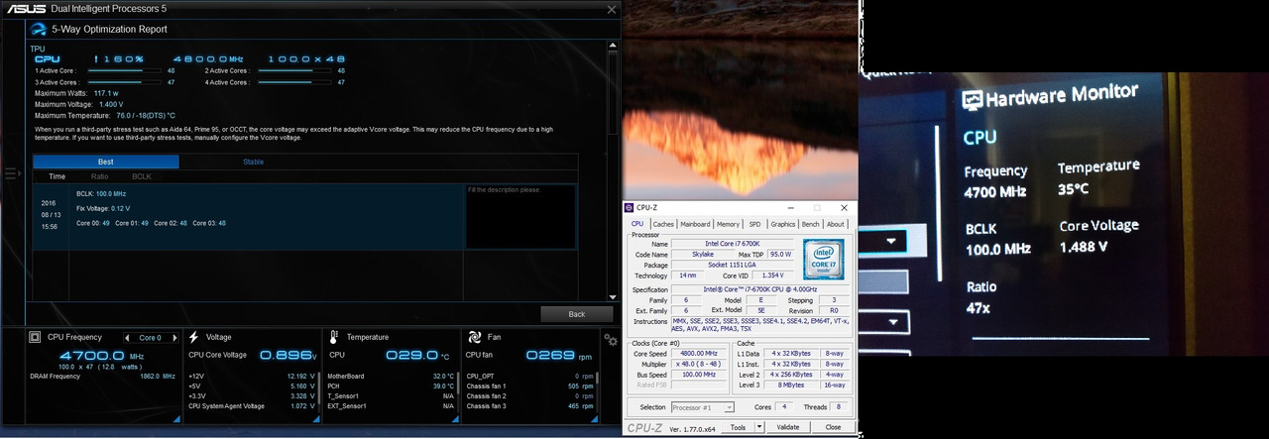Click the Core Speed value 4800.00 MHz

point(700,354)
